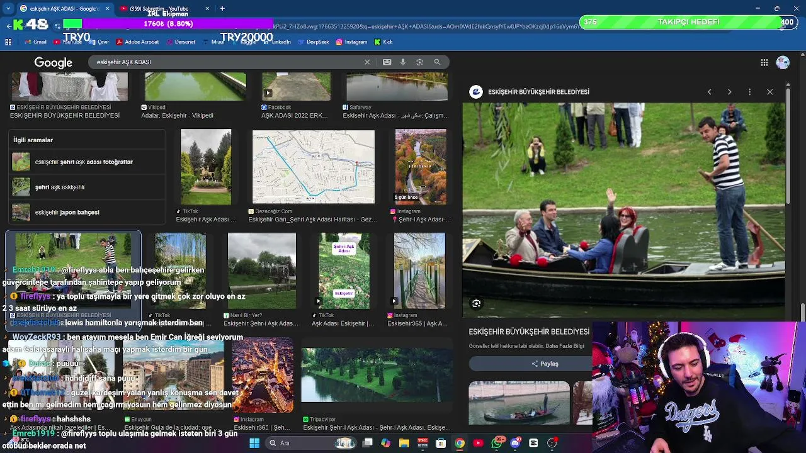Open the Windows Start menu
The width and height of the screenshot is (806, 453).
(x=254, y=443)
